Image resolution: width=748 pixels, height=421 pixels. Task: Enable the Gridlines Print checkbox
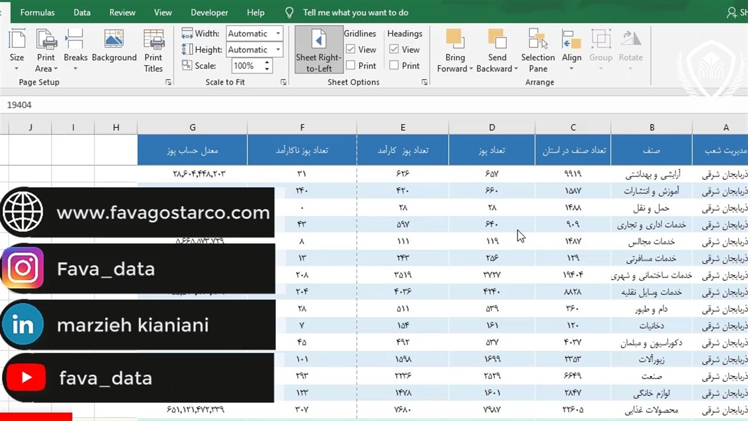coord(351,65)
